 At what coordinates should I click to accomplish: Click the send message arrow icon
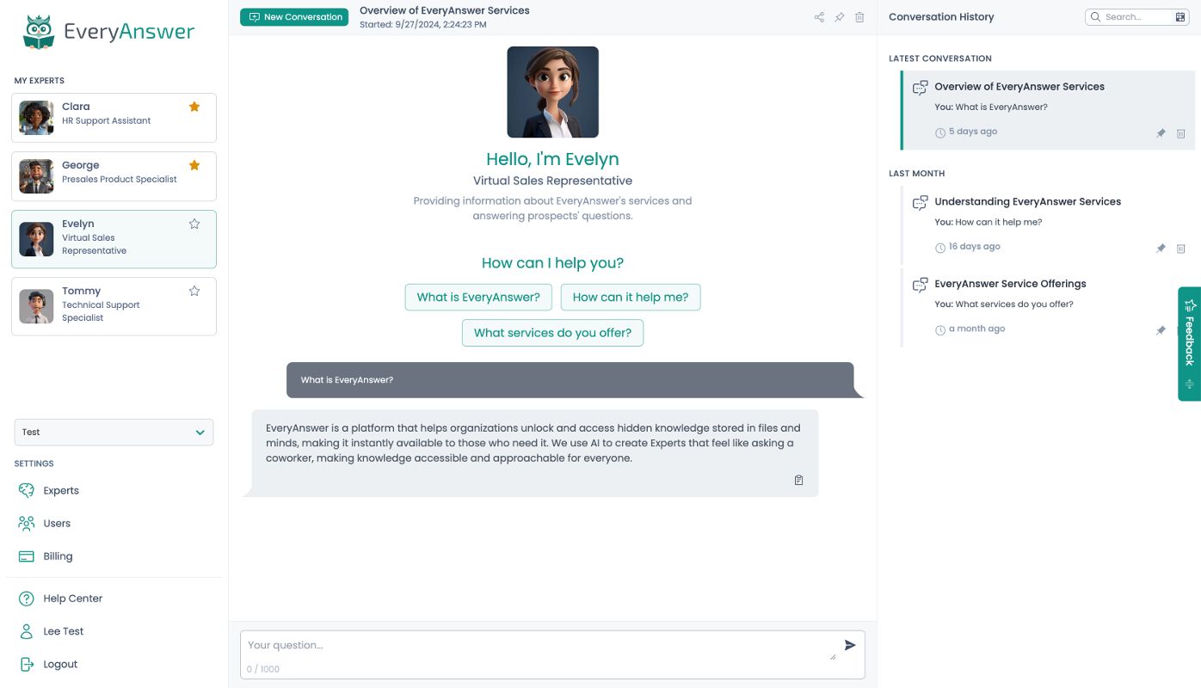[849, 645]
